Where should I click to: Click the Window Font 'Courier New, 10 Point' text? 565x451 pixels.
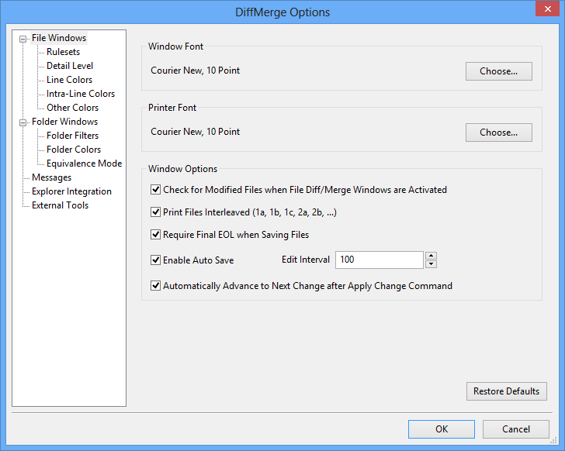click(196, 71)
